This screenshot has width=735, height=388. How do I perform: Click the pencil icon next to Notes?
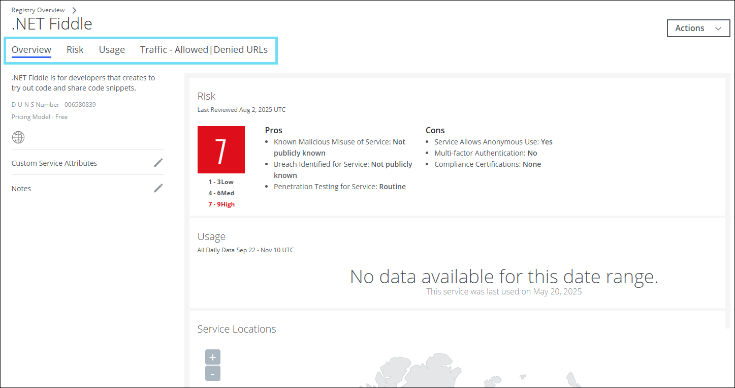tap(158, 188)
